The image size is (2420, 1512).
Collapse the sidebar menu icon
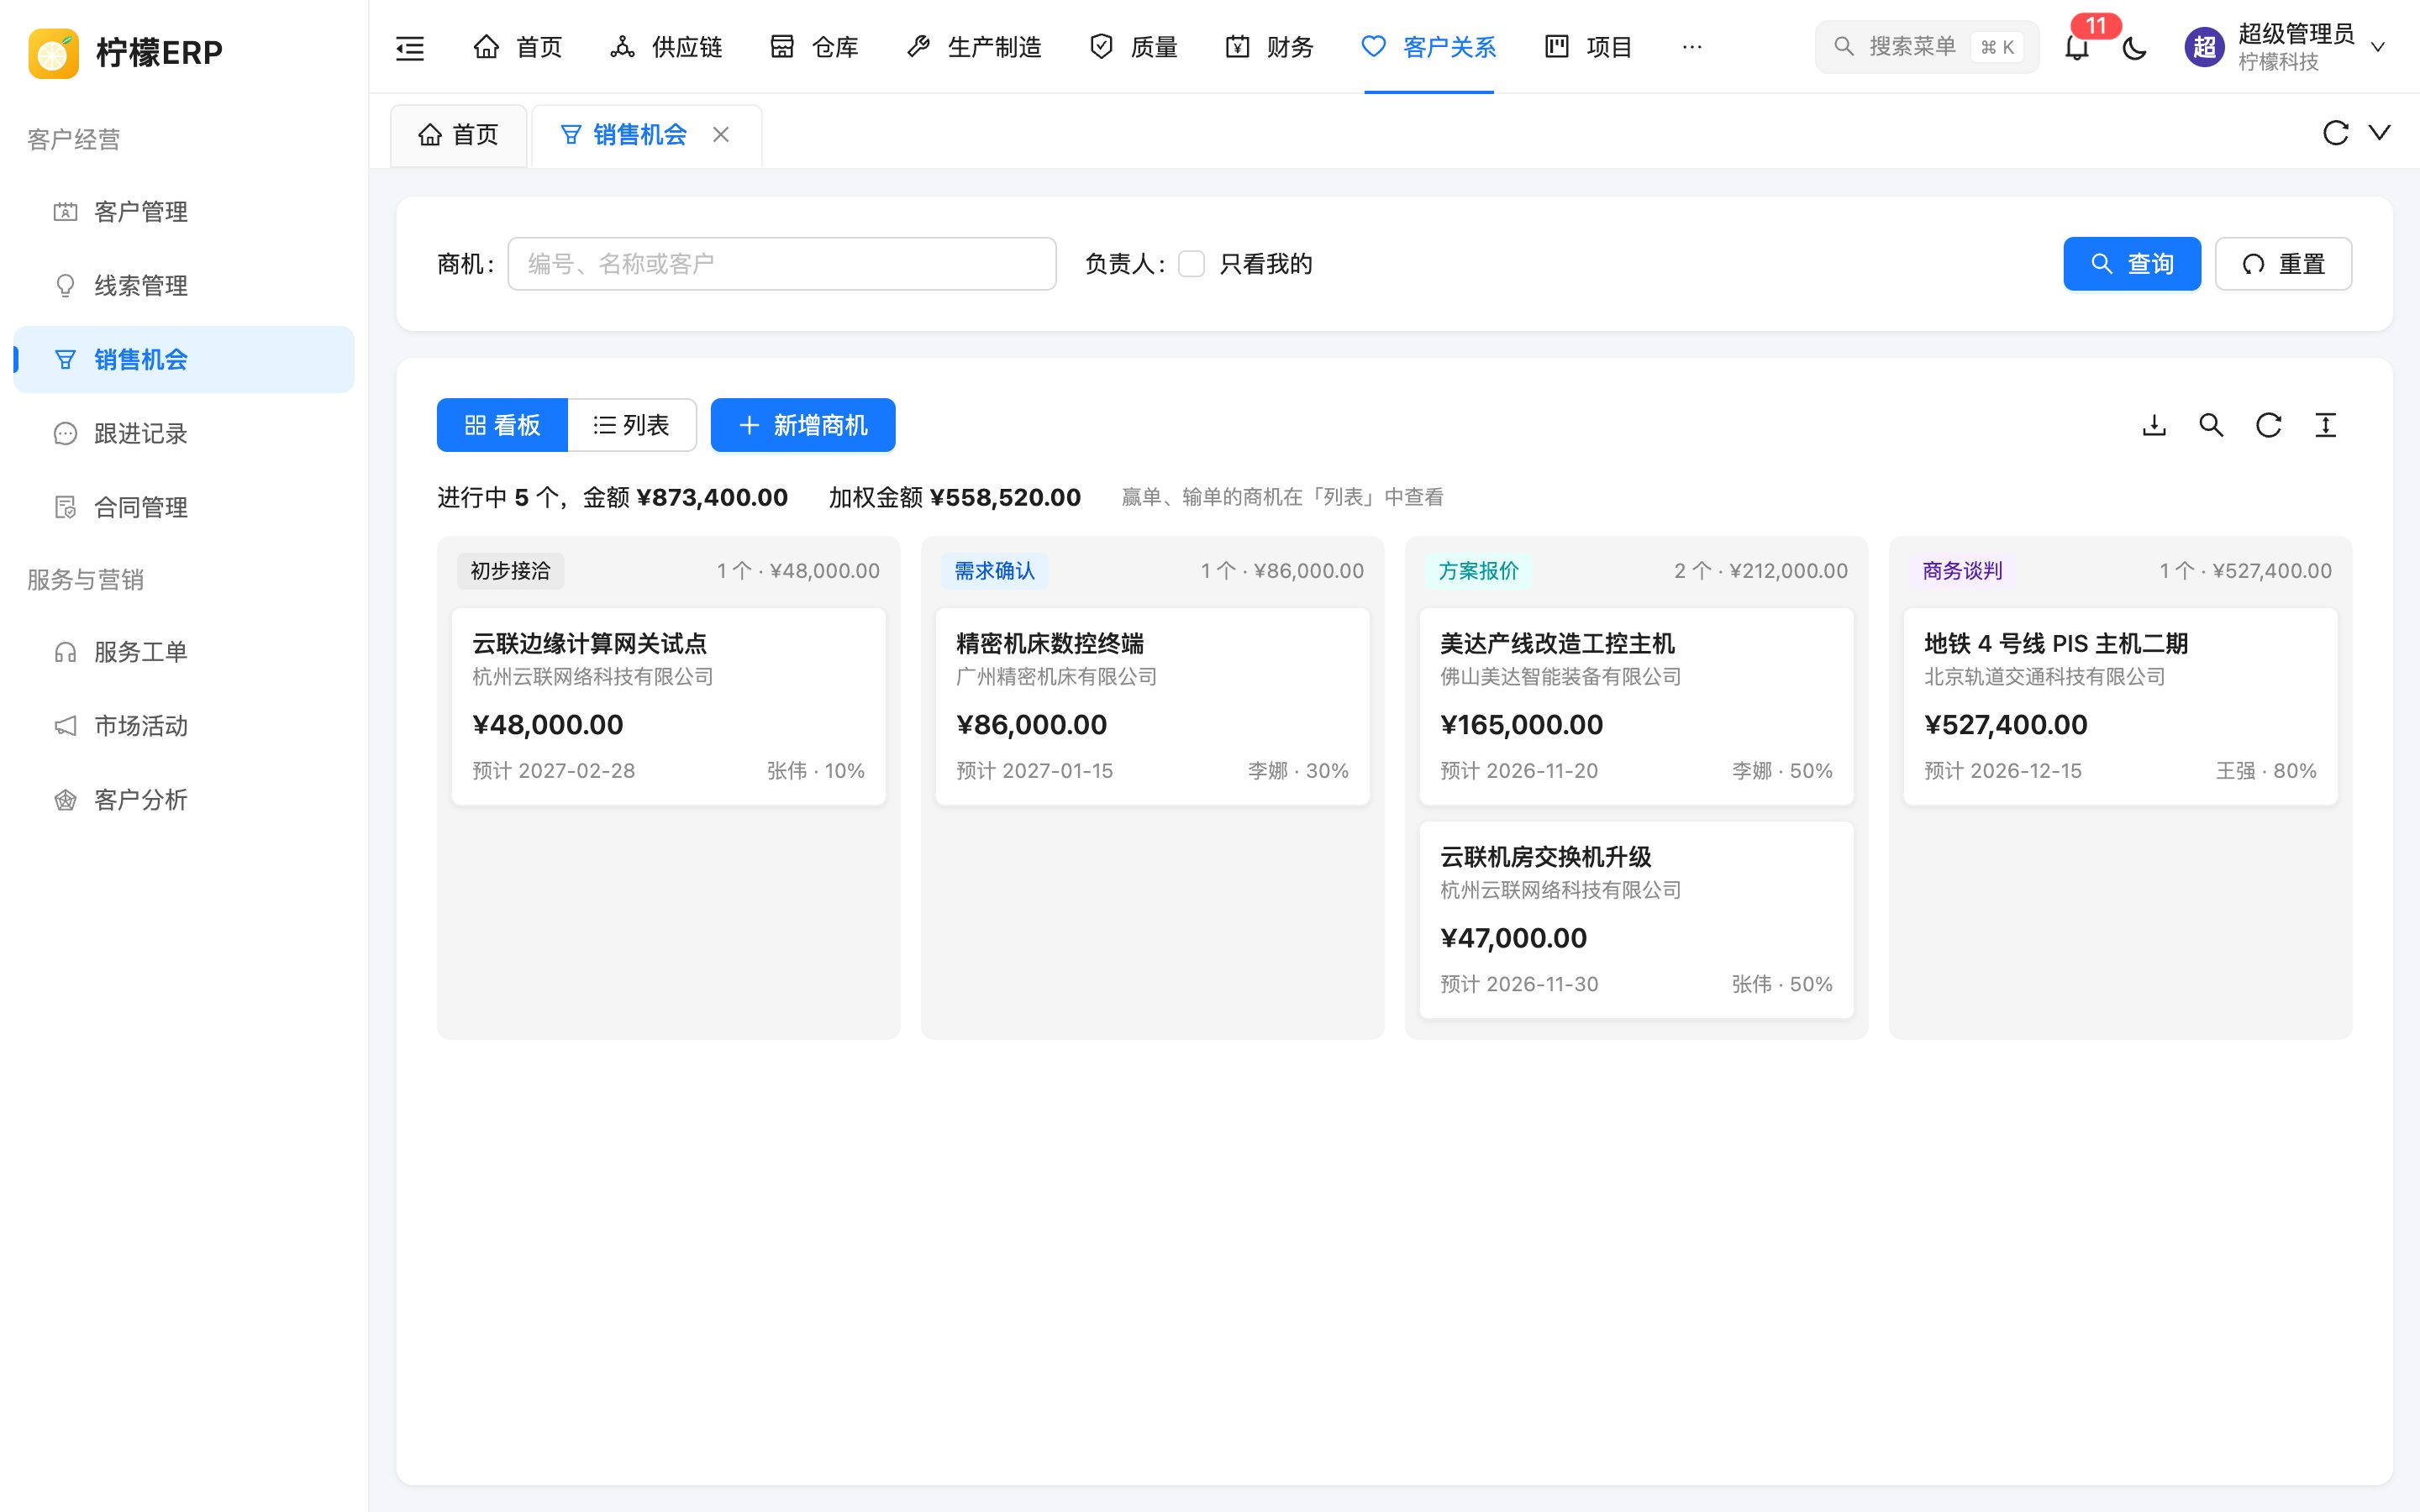tap(410, 47)
